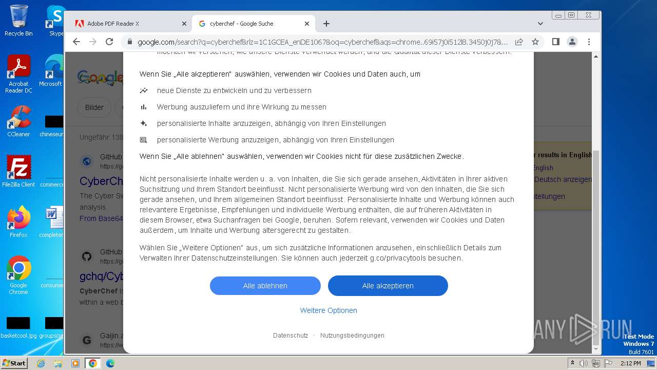The height and width of the screenshot is (370, 657).
Task: Close the cyberchef Google Suche tab
Action: (307, 24)
